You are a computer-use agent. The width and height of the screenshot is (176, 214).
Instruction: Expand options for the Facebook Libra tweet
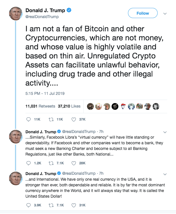[165, 132]
